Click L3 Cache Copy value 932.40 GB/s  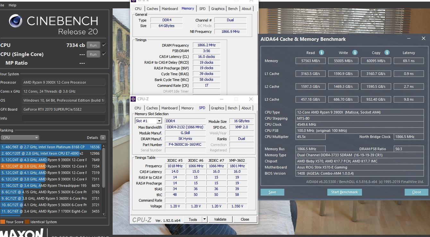(376, 99)
